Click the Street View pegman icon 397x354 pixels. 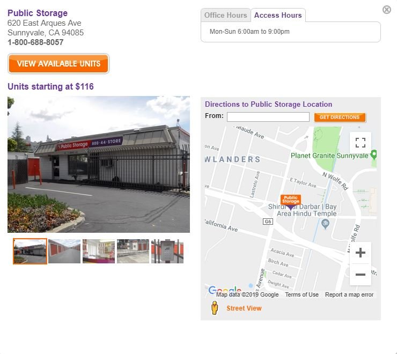pos(215,308)
